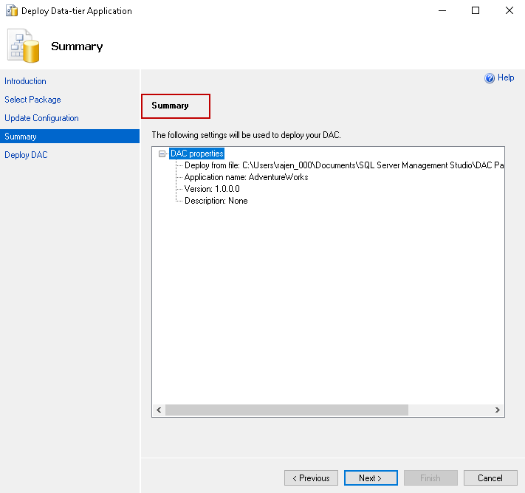Click the horizontal scrollbar left arrow

[159, 410]
